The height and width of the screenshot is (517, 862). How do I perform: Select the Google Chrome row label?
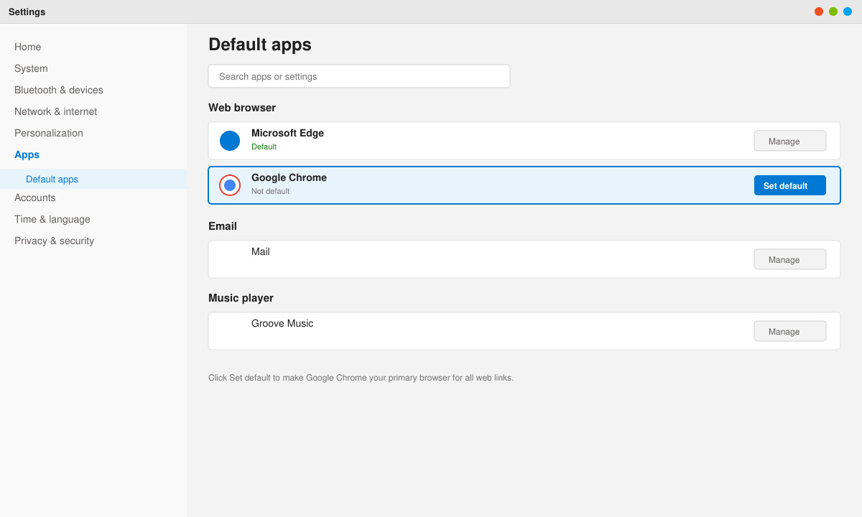(289, 177)
